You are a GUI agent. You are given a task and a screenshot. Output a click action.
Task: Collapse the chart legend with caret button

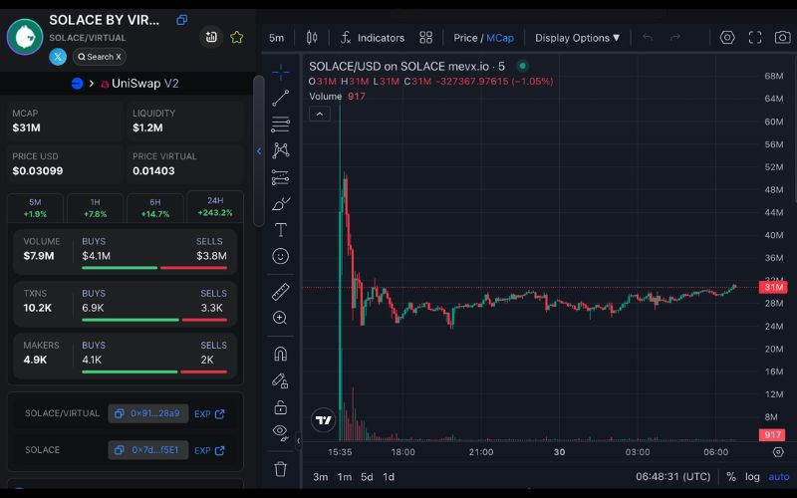(x=320, y=114)
